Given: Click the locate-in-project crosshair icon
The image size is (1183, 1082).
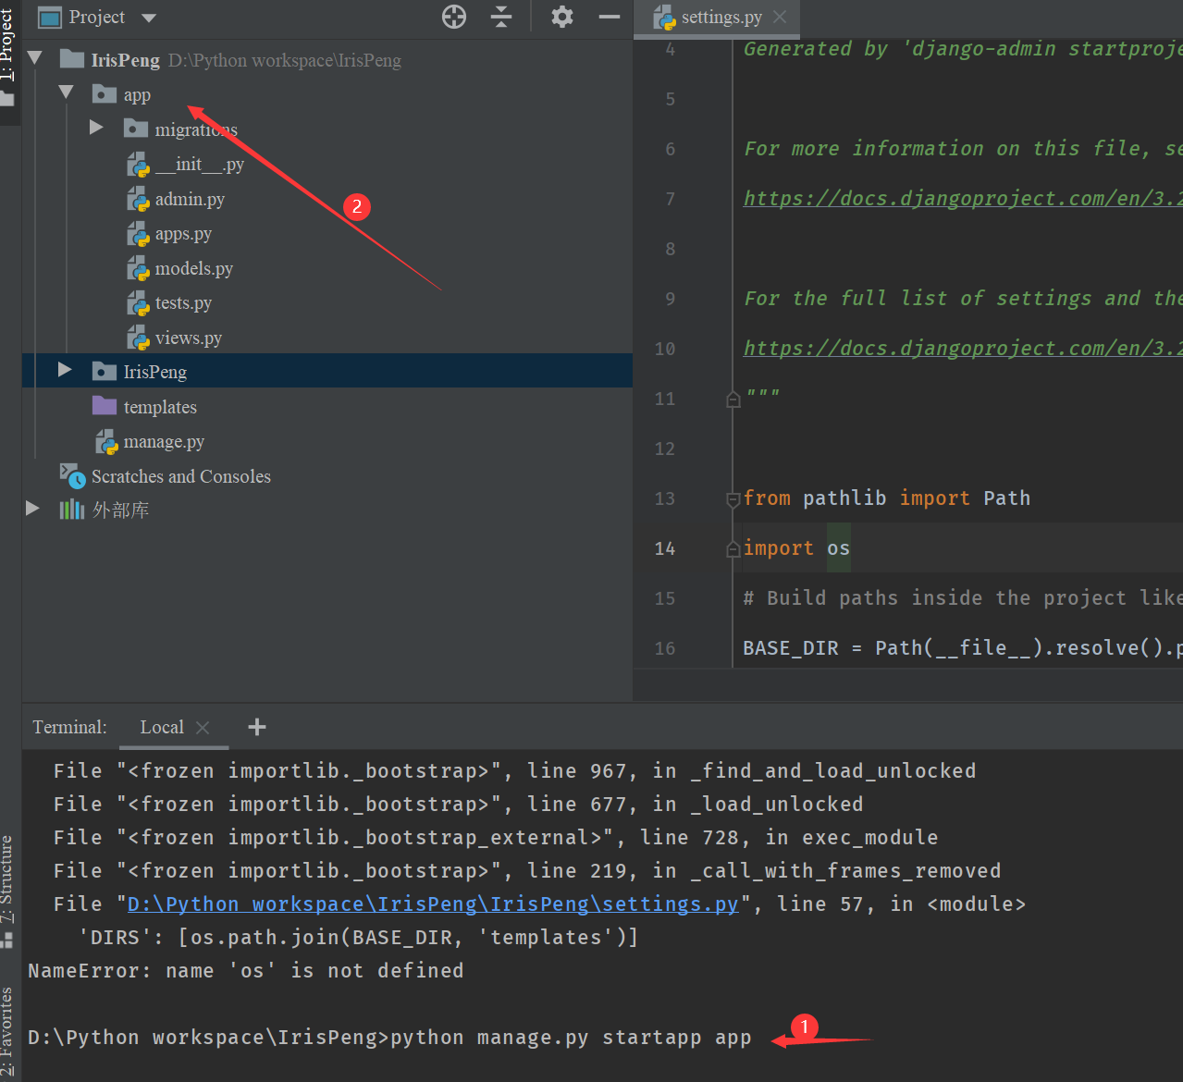Looking at the screenshot, I should tap(454, 17).
